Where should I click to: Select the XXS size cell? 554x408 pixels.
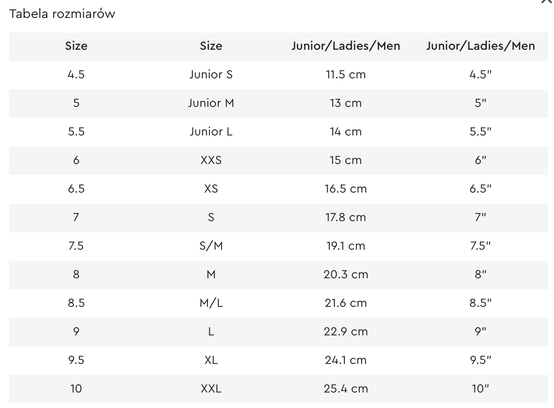point(211,160)
